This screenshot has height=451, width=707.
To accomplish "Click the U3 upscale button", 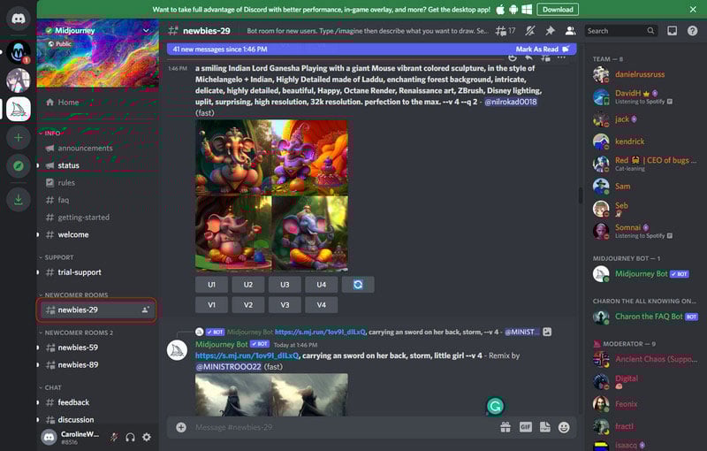I will click(x=285, y=285).
